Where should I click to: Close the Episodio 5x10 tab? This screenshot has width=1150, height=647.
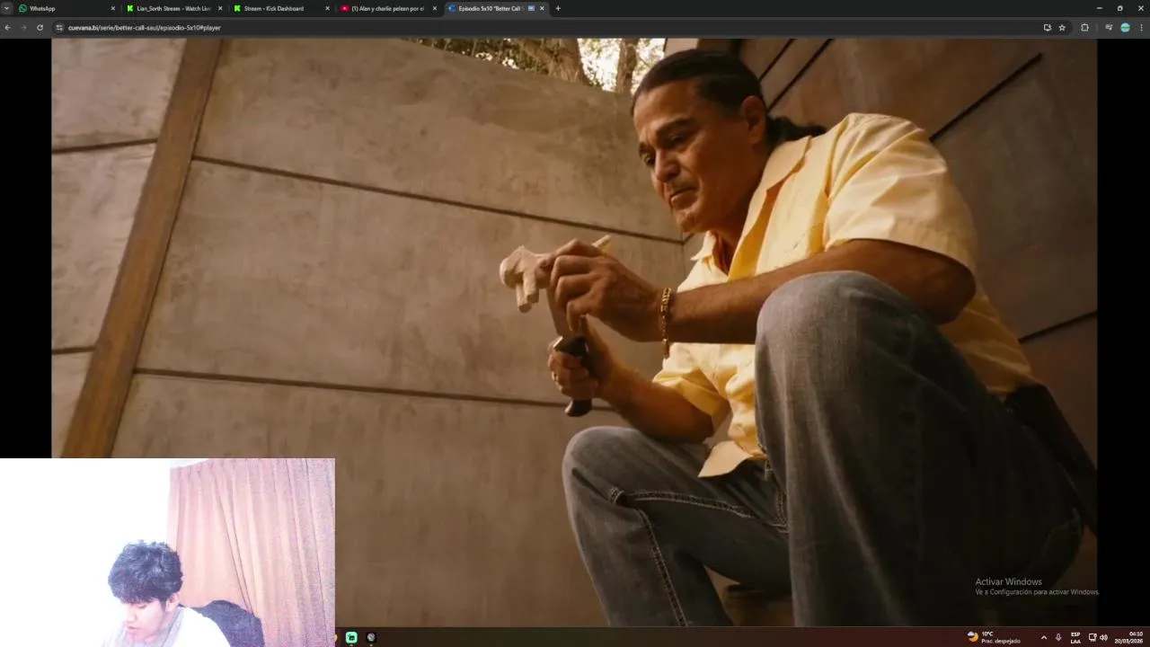542,8
